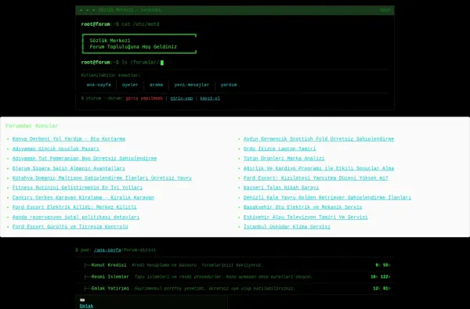Image resolution: width=470 pixels, height=309 pixels.
Task: Open the üyeler members page
Action: [130, 85]
